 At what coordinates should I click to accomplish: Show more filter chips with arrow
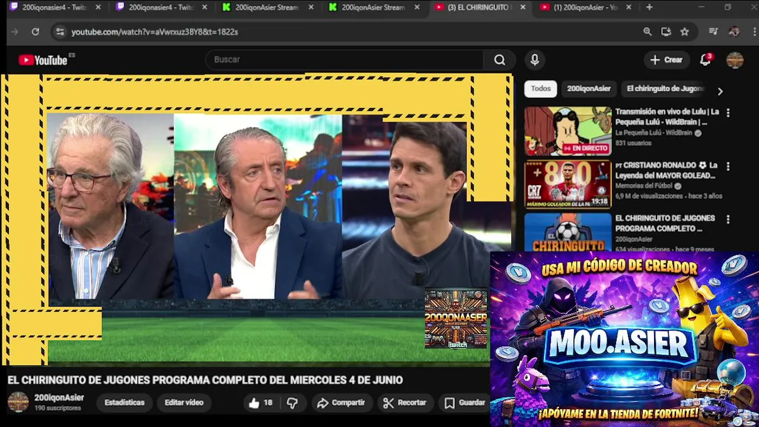tap(720, 91)
